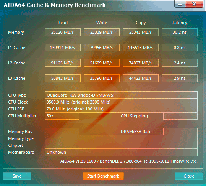Click the Save button
The height and width of the screenshot is (186, 206).
pyautogui.click(x=17, y=176)
